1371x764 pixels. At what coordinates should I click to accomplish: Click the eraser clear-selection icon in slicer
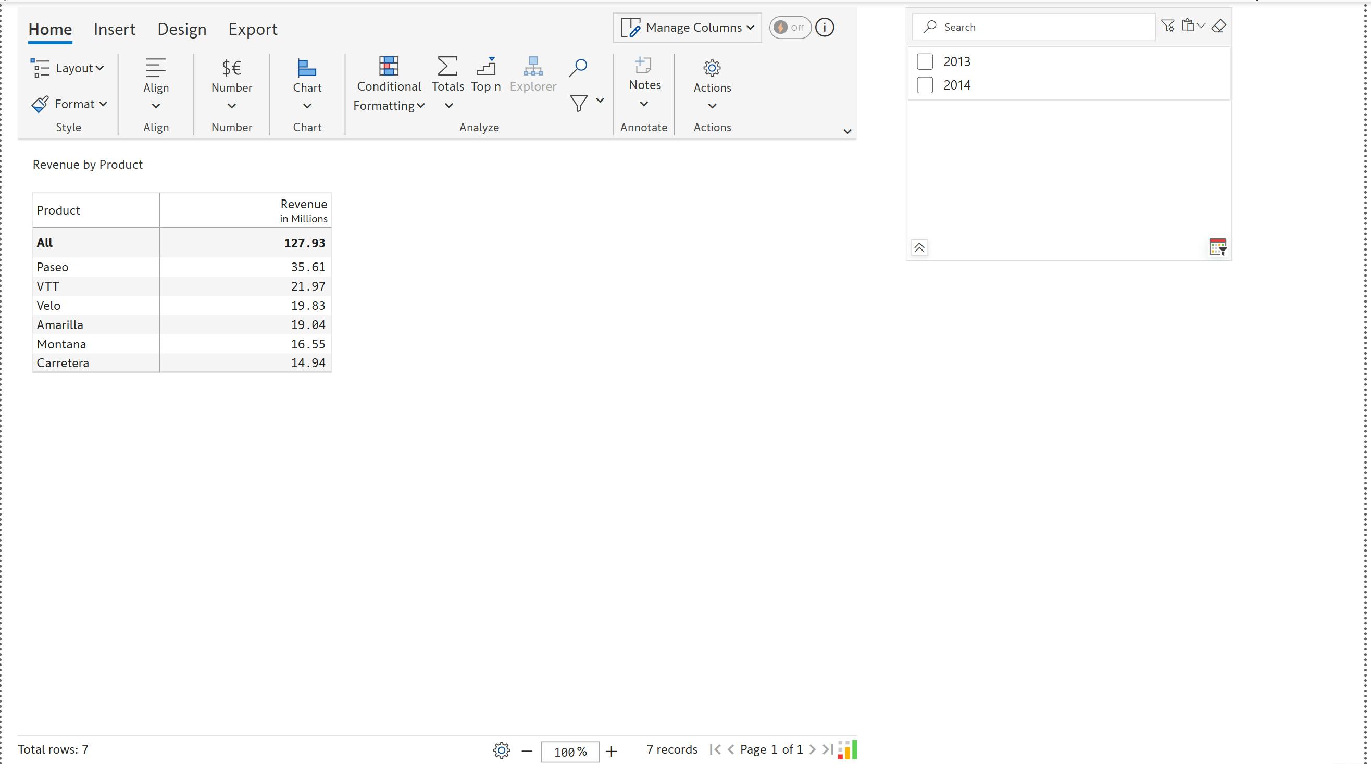tap(1218, 26)
